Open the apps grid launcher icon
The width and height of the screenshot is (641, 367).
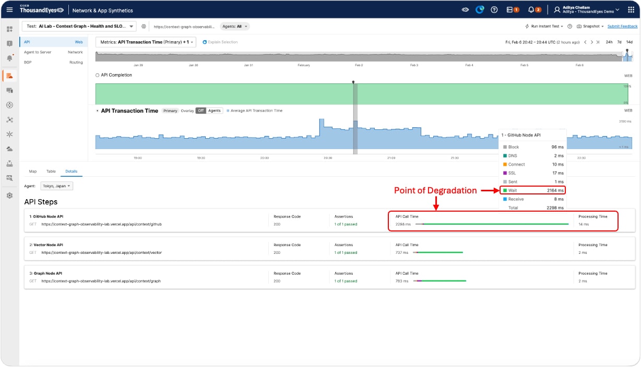tap(631, 10)
